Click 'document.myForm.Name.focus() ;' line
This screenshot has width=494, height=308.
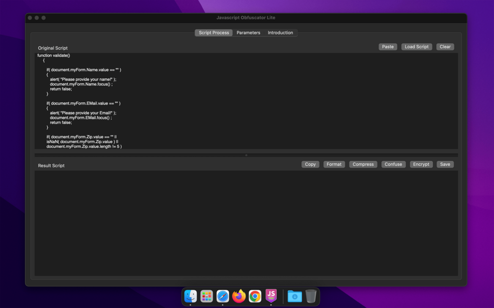click(81, 84)
